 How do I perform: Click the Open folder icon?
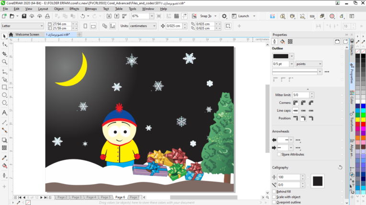tap(12, 16)
